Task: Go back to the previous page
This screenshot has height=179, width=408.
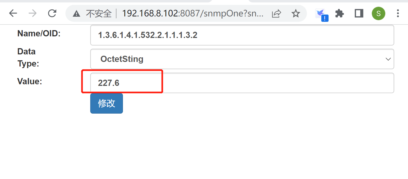Action: coord(13,13)
